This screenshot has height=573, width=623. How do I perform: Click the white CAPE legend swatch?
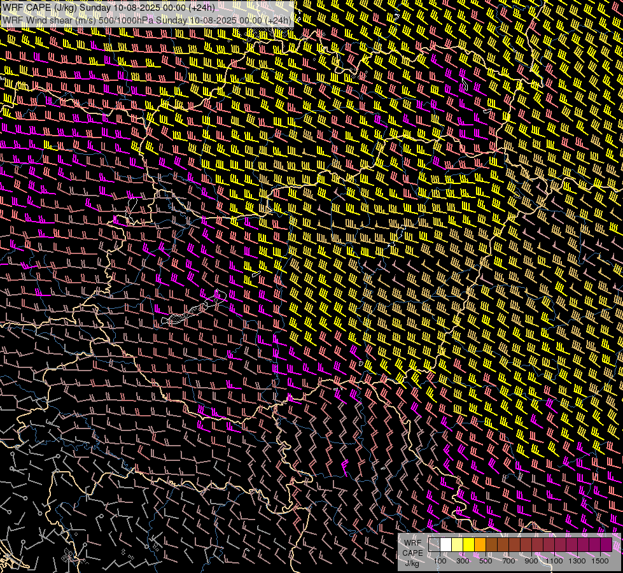point(446,545)
